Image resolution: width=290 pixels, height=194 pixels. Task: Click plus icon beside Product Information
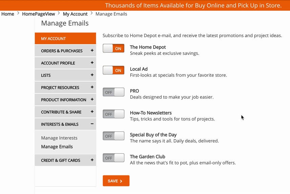click(92, 99)
